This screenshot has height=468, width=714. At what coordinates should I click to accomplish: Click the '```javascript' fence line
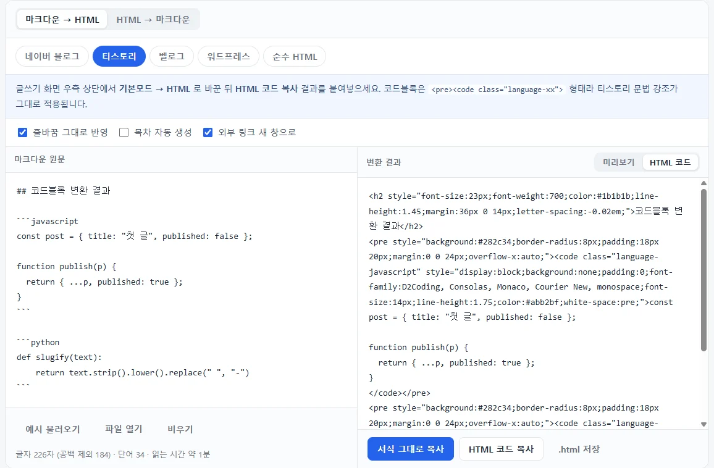48,221
